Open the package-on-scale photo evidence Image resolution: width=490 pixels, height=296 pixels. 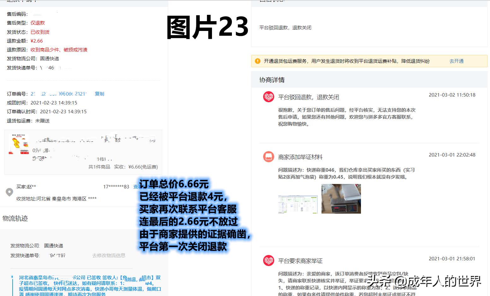point(341,198)
